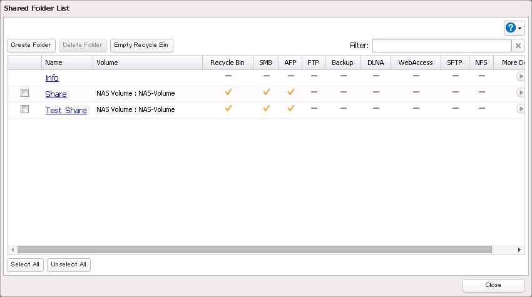Click the SMB checkmark for Test_Share
This screenshot has width=532, height=297.
tap(266, 109)
